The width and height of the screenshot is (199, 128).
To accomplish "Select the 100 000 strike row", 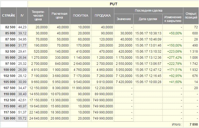I will click(x=8, y=69).
